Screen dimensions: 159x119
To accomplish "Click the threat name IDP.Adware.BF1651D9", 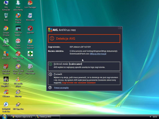I will 80,47.
